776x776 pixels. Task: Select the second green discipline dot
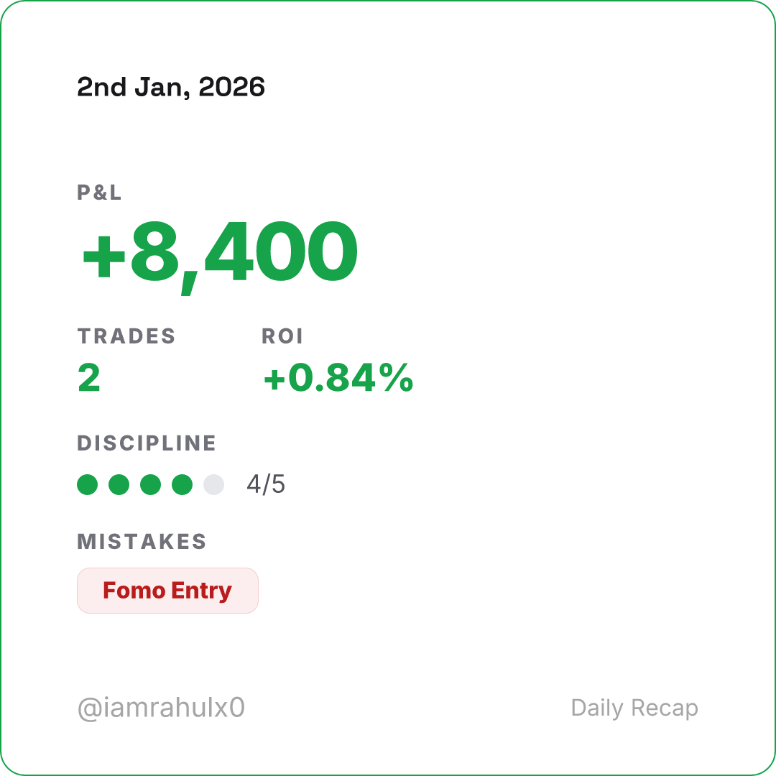(x=119, y=485)
